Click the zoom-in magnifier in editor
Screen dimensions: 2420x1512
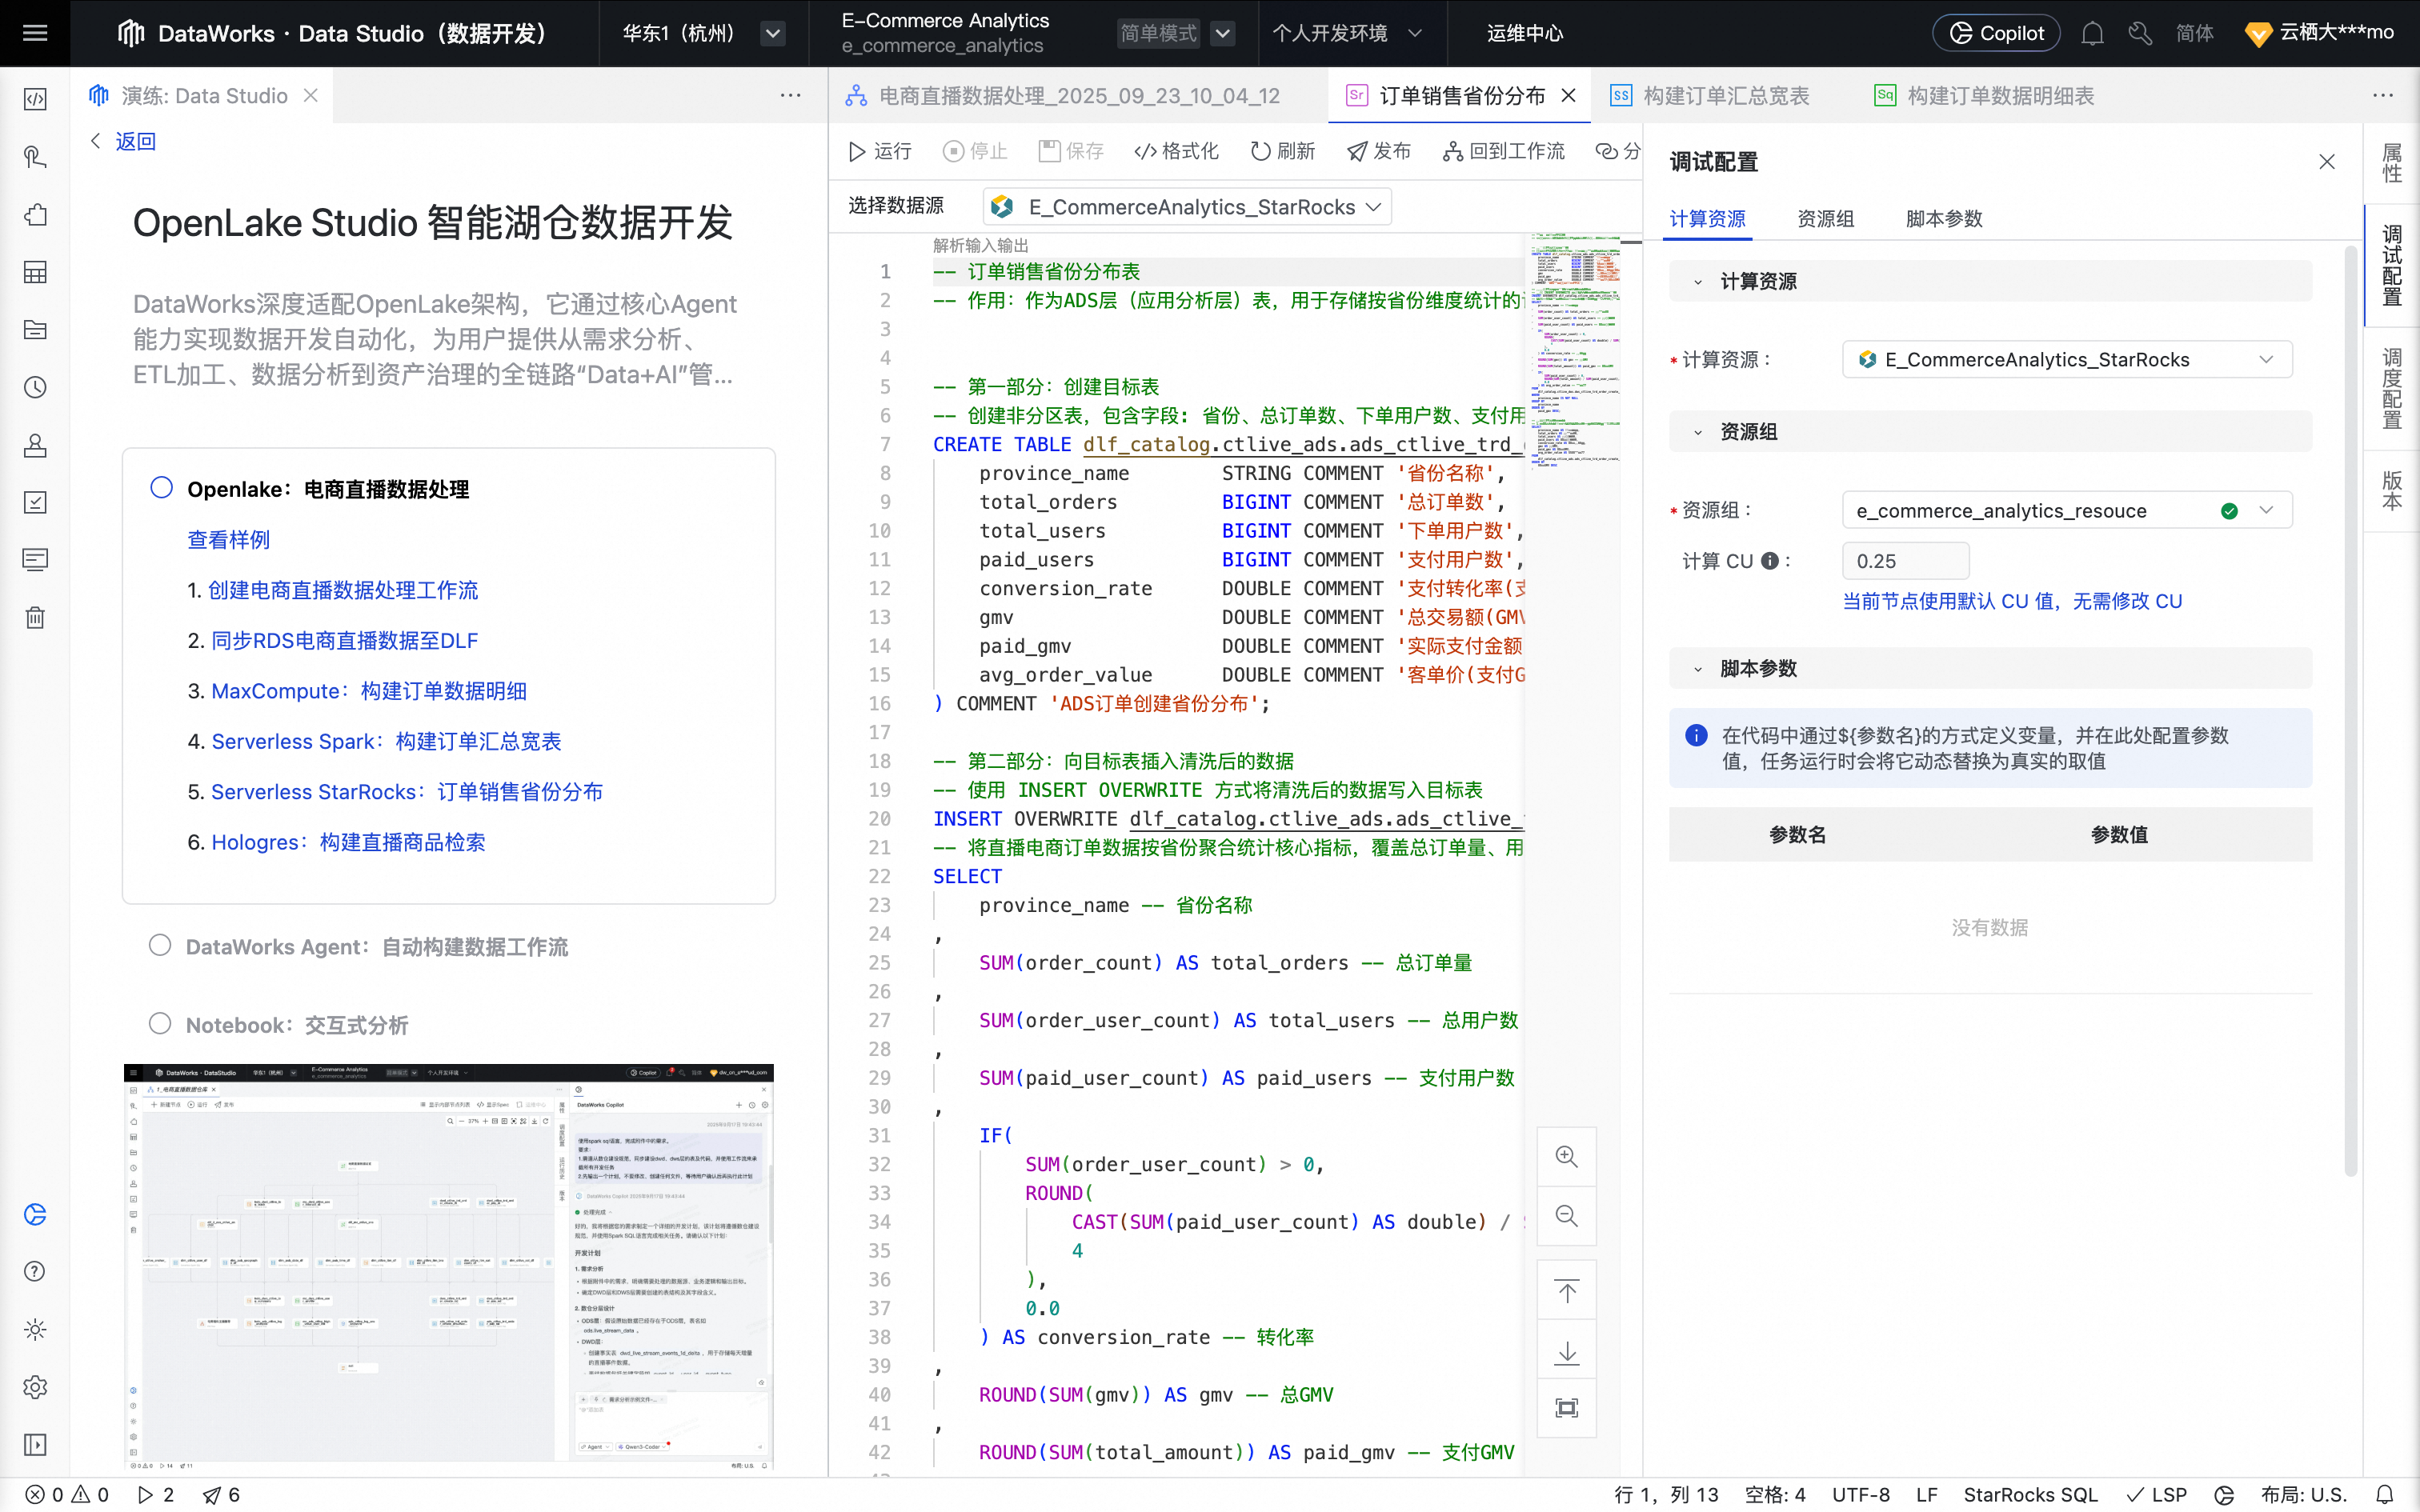pyautogui.click(x=1566, y=1157)
